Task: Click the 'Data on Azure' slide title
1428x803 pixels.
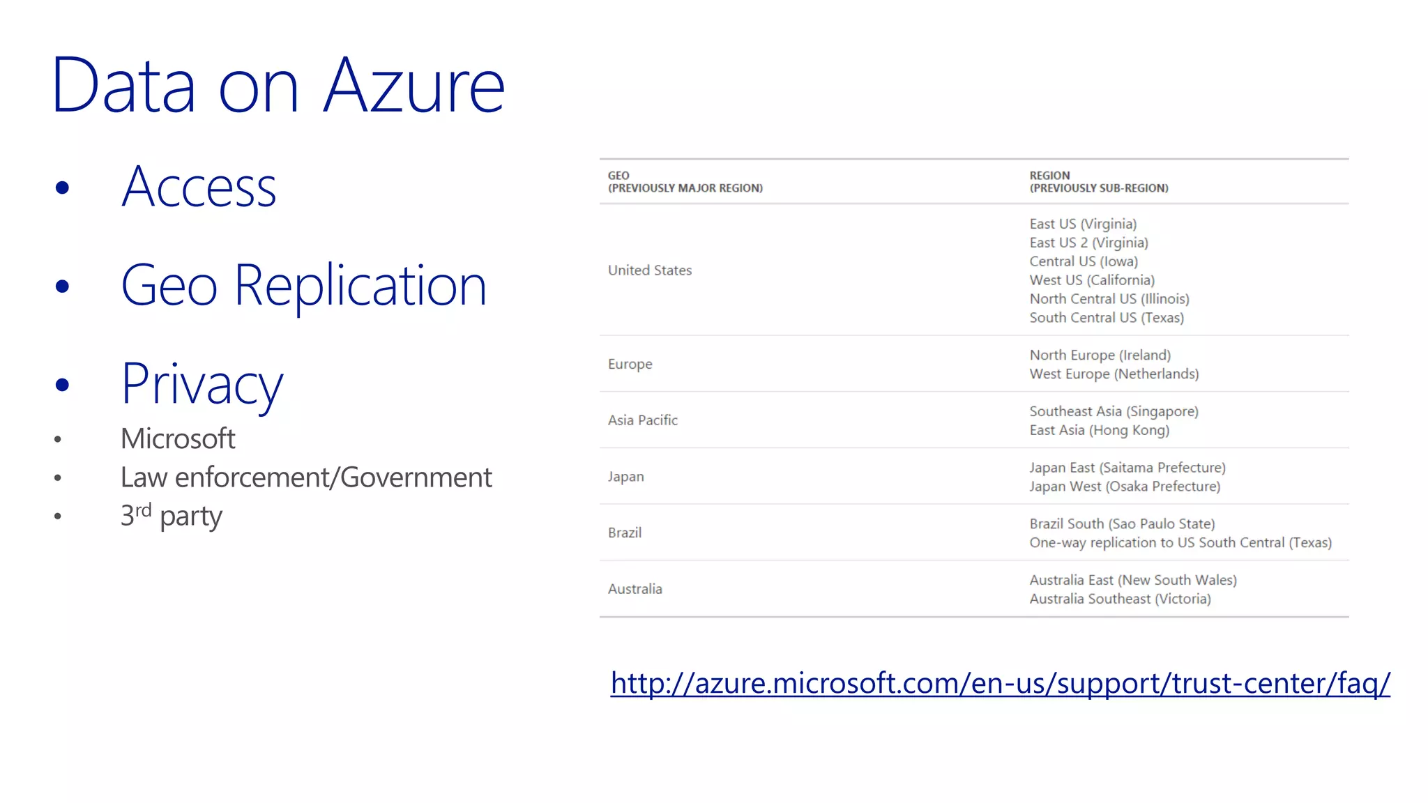Action: click(278, 85)
